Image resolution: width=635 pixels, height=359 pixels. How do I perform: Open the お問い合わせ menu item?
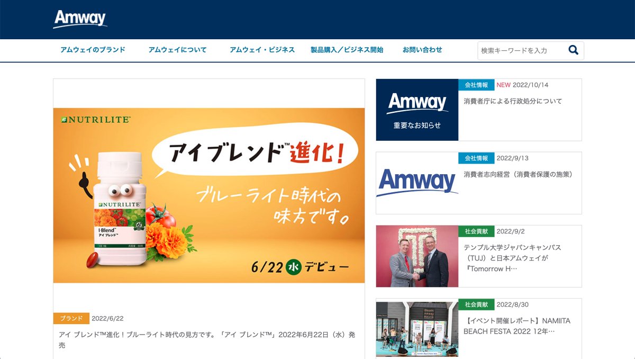[422, 50]
